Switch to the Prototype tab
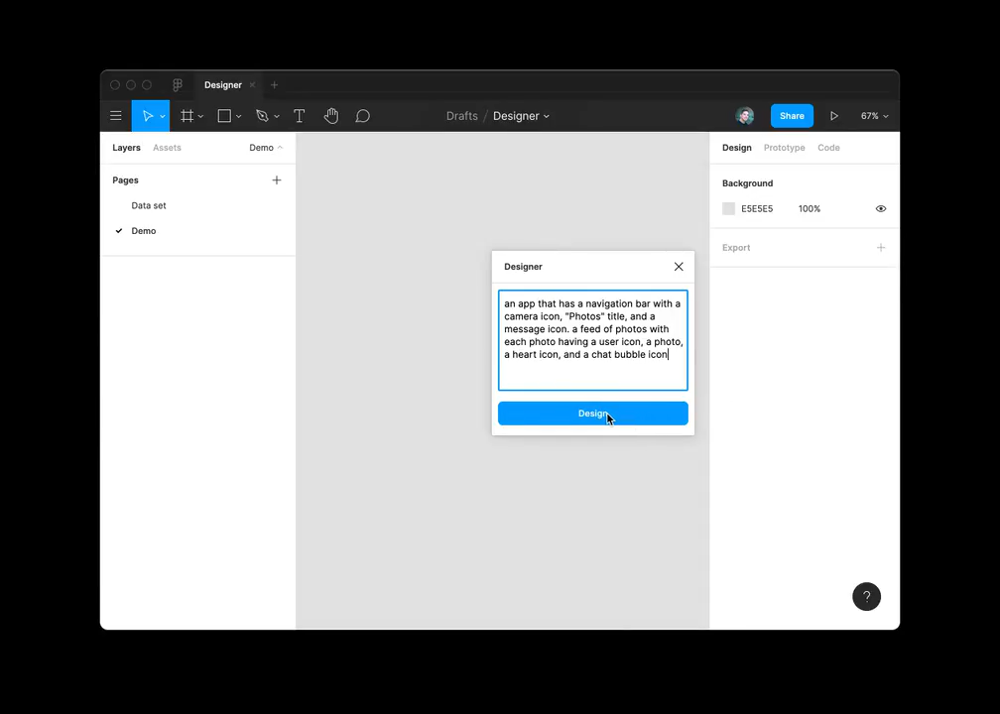Viewport: 1000px width, 714px height. coord(784,148)
